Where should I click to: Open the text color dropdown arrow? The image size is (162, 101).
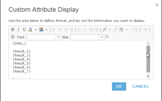(36, 30)
